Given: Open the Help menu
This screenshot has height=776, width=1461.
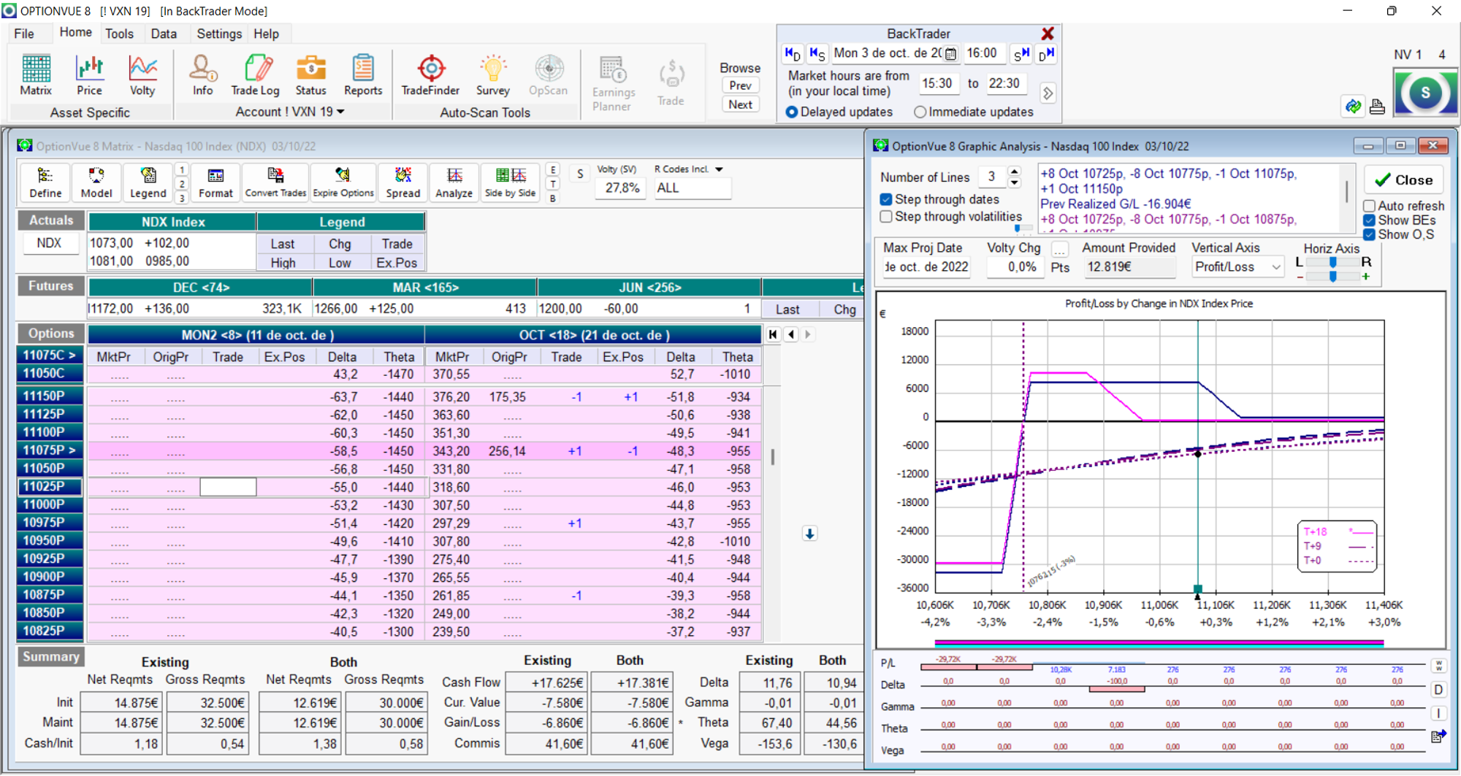Looking at the screenshot, I should point(266,34).
